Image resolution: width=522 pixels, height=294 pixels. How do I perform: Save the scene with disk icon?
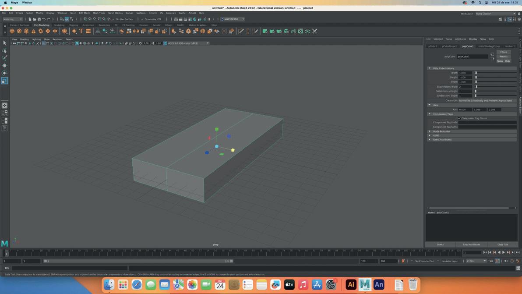tap(39, 19)
